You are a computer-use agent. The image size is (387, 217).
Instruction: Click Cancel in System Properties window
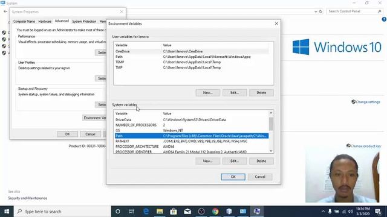pos(90,134)
